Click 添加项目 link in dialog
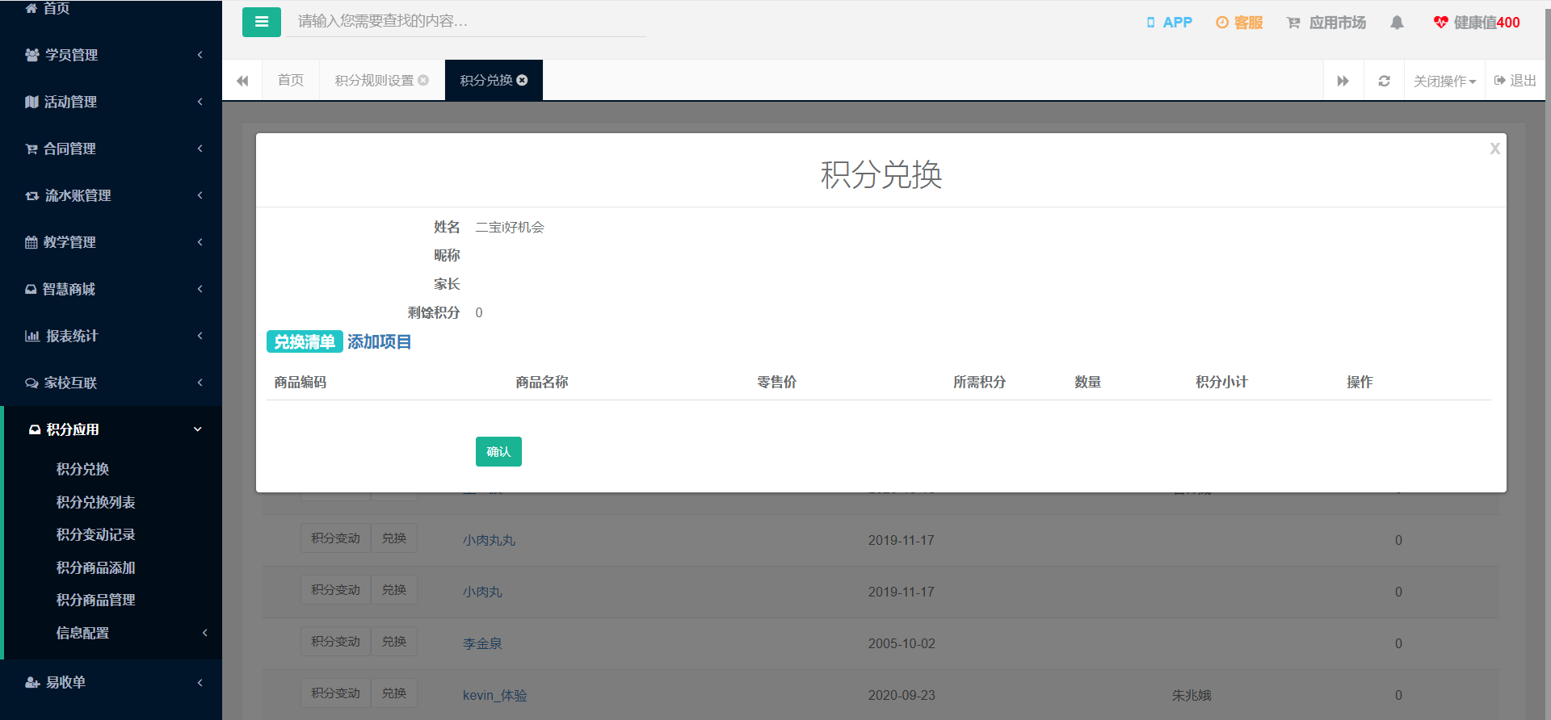Viewport: 1551px width, 720px height. (x=379, y=342)
